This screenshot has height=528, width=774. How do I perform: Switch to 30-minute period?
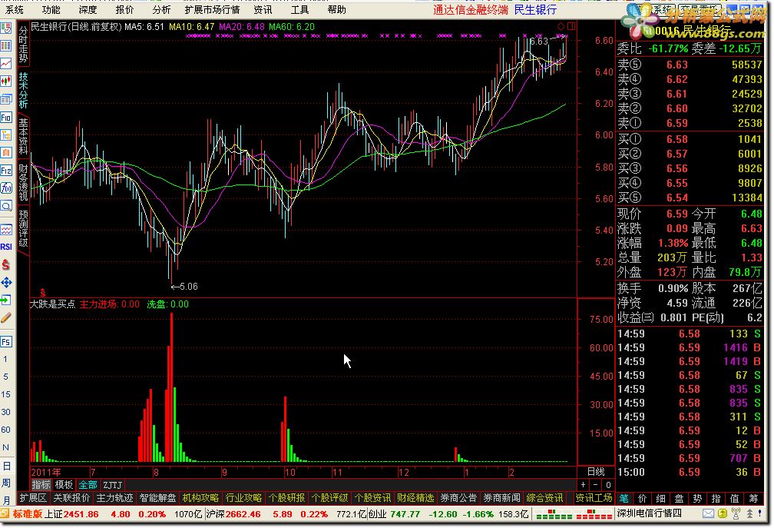click(x=5, y=413)
